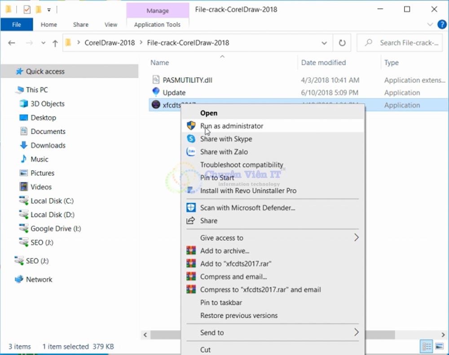Switch to the Home ribbon tab
449x355 pixels.
tap(48, 25)
